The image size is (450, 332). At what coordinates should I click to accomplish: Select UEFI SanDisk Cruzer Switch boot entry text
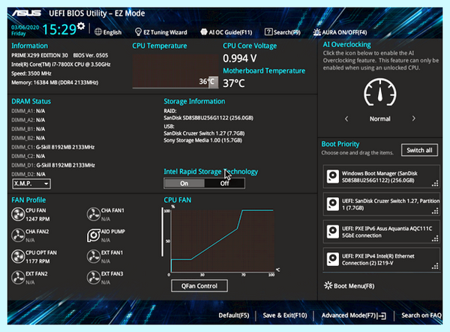(x=391, y=205)
